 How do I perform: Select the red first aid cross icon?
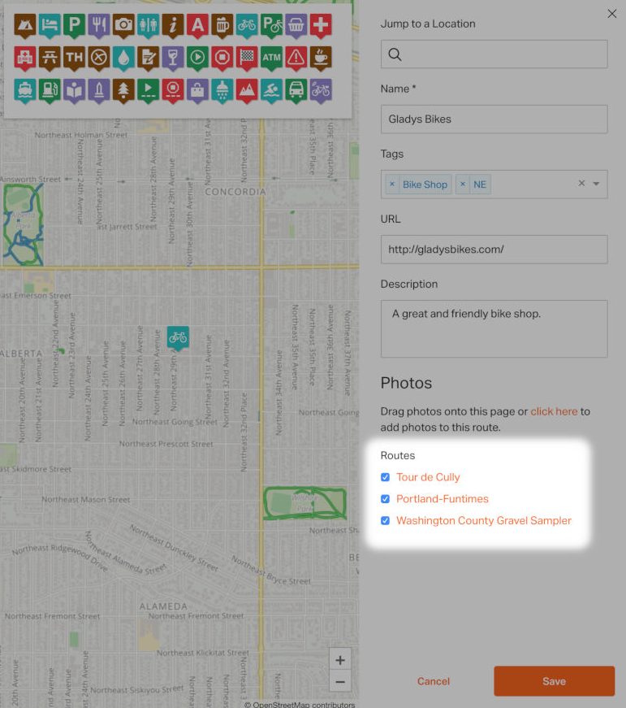[321, 25]
